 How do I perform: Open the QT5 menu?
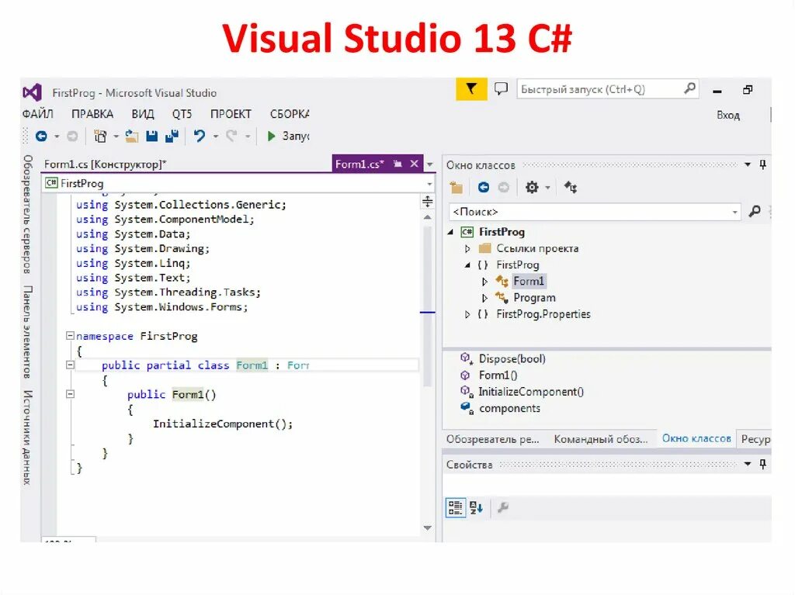coord(182,114)
